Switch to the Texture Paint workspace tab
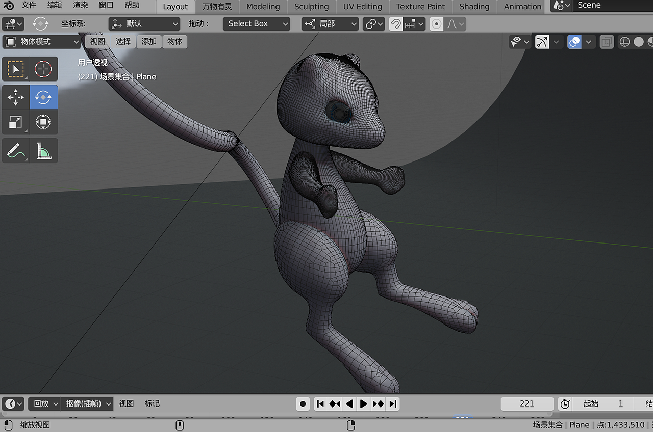 (x=421, y=7)
